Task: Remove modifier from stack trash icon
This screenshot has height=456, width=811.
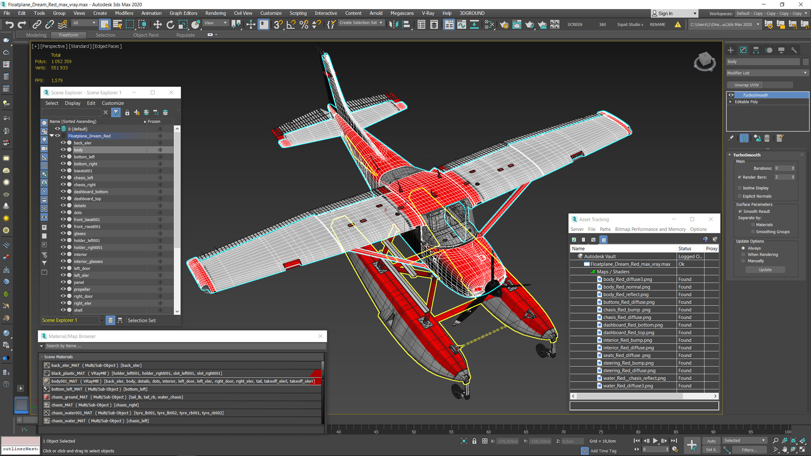Action: [767, 138]
